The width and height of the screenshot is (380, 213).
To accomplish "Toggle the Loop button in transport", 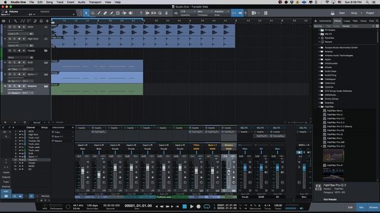I will coord(207,206).
